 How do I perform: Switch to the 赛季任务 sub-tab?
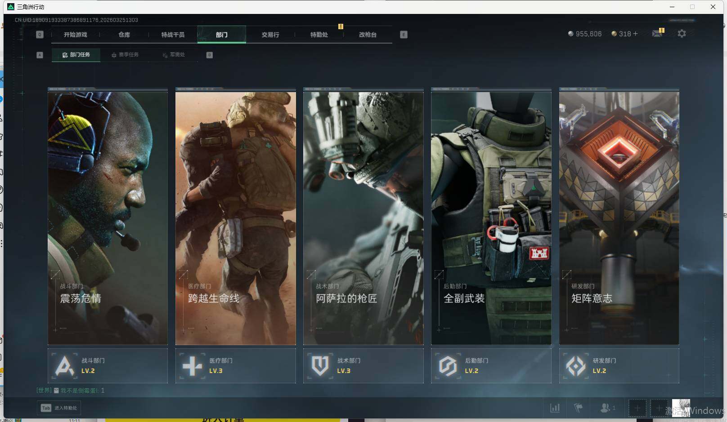pyautogui.click(x=125, y=55)
